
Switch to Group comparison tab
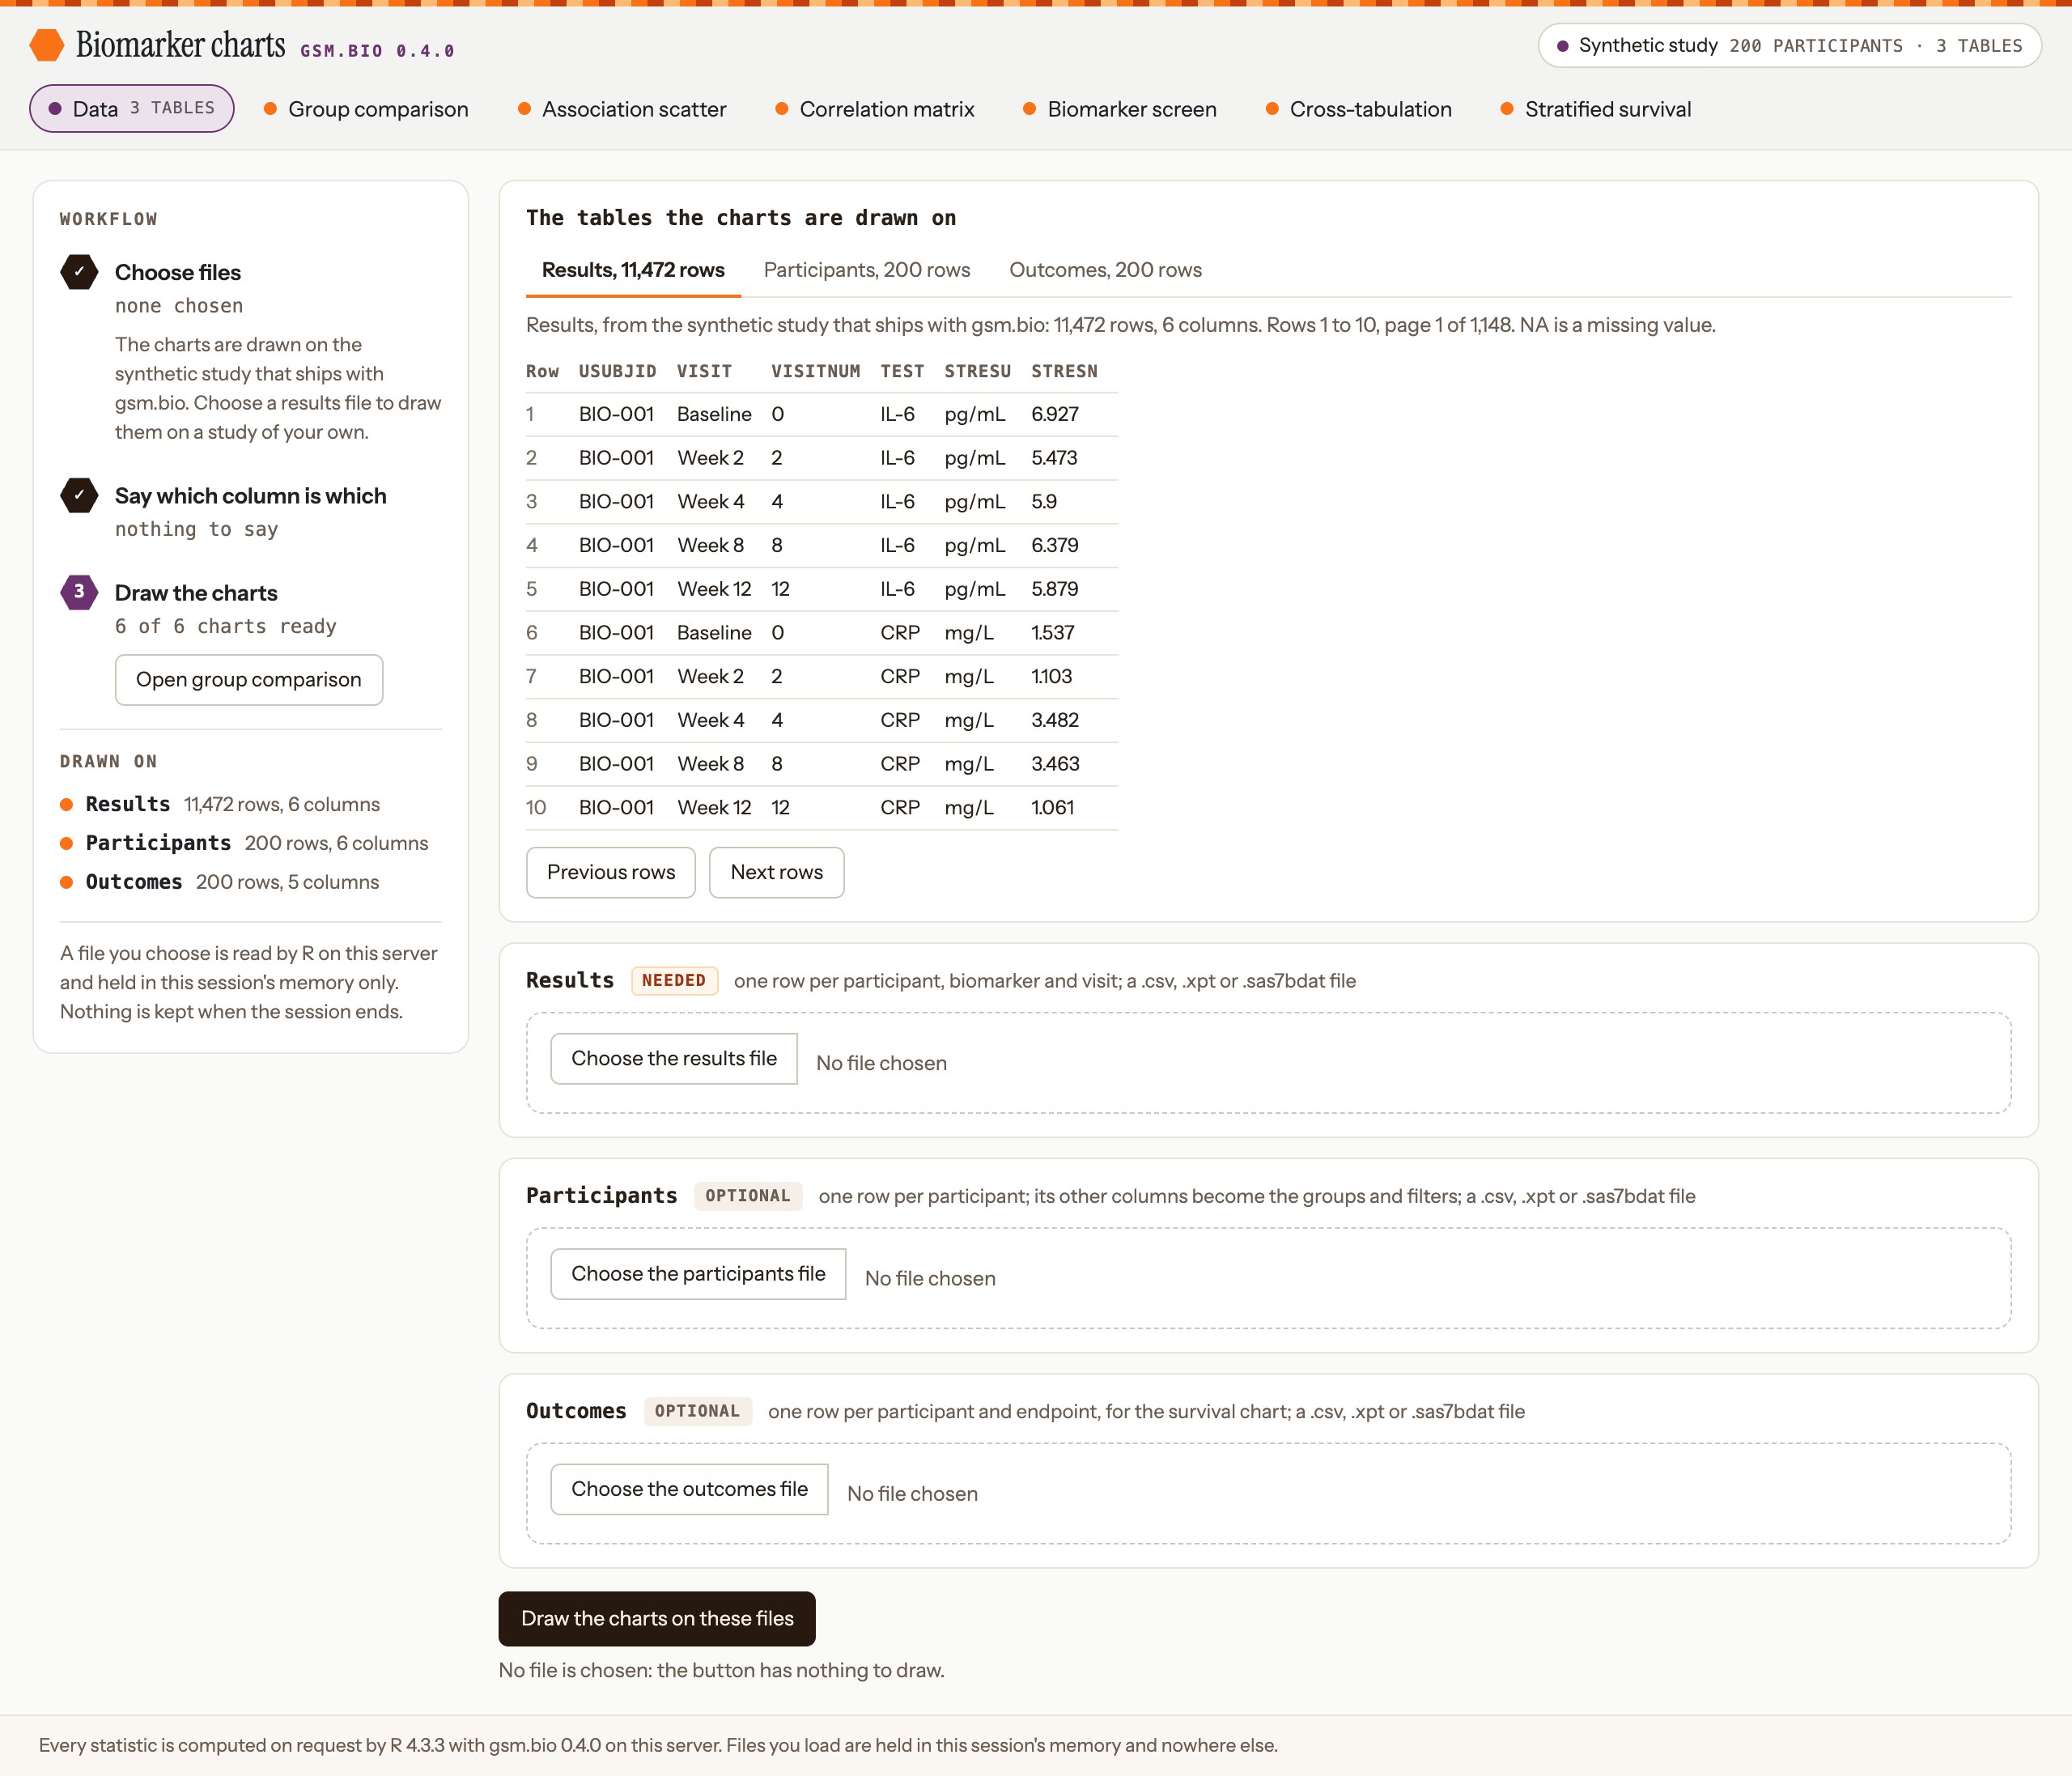366,109
